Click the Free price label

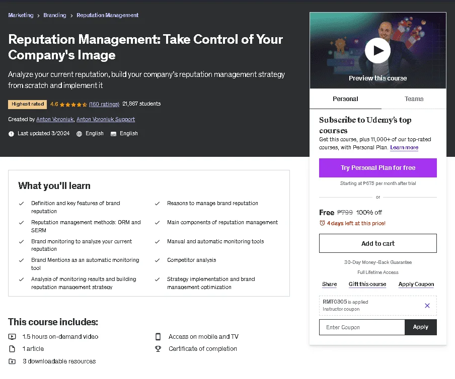pos(327,213)
